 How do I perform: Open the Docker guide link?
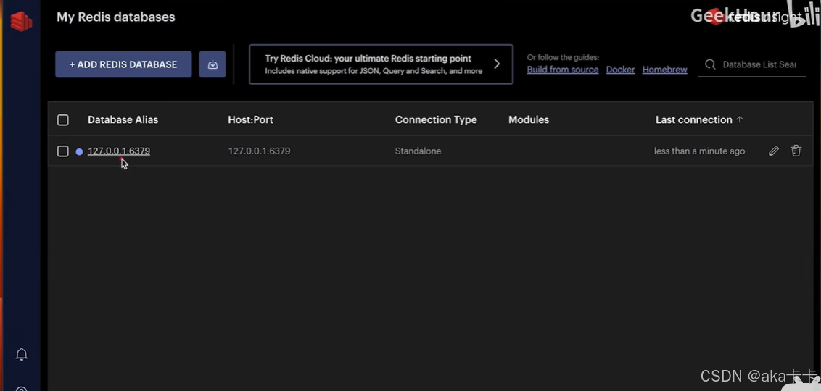point(620,70)
